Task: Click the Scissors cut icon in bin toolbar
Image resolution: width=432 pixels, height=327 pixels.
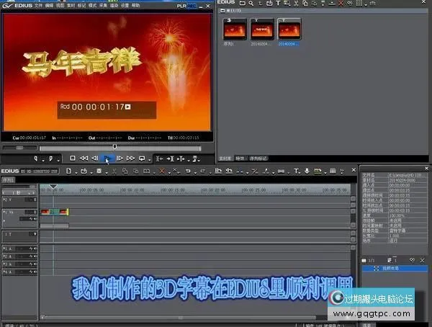Action: pos(296,4)
